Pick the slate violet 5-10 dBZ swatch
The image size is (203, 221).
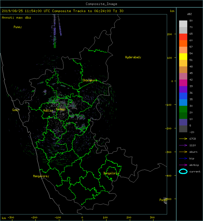coord(183,122)
